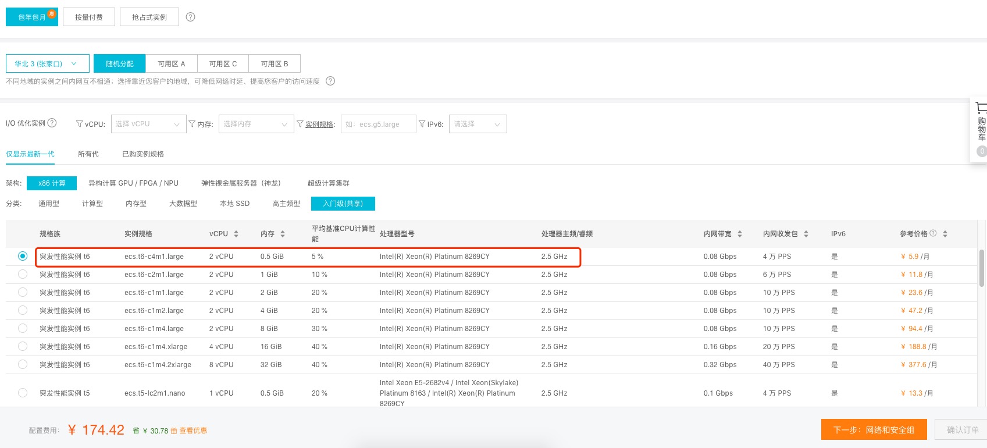Image resolution: width=987 pixels, height=448 pixels.
Task: Select 大数据型 category
Action: point(183,204)
